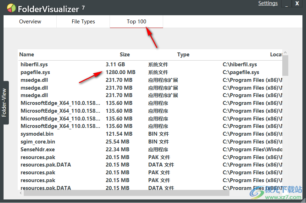
Task: Close the FolderVisualizer window
Action: pos(297,4)
